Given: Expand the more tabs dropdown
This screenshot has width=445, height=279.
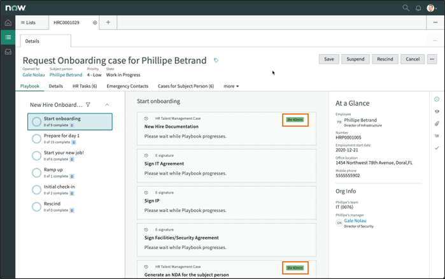Looking at the screenshot, I should [x=231, y=86].
